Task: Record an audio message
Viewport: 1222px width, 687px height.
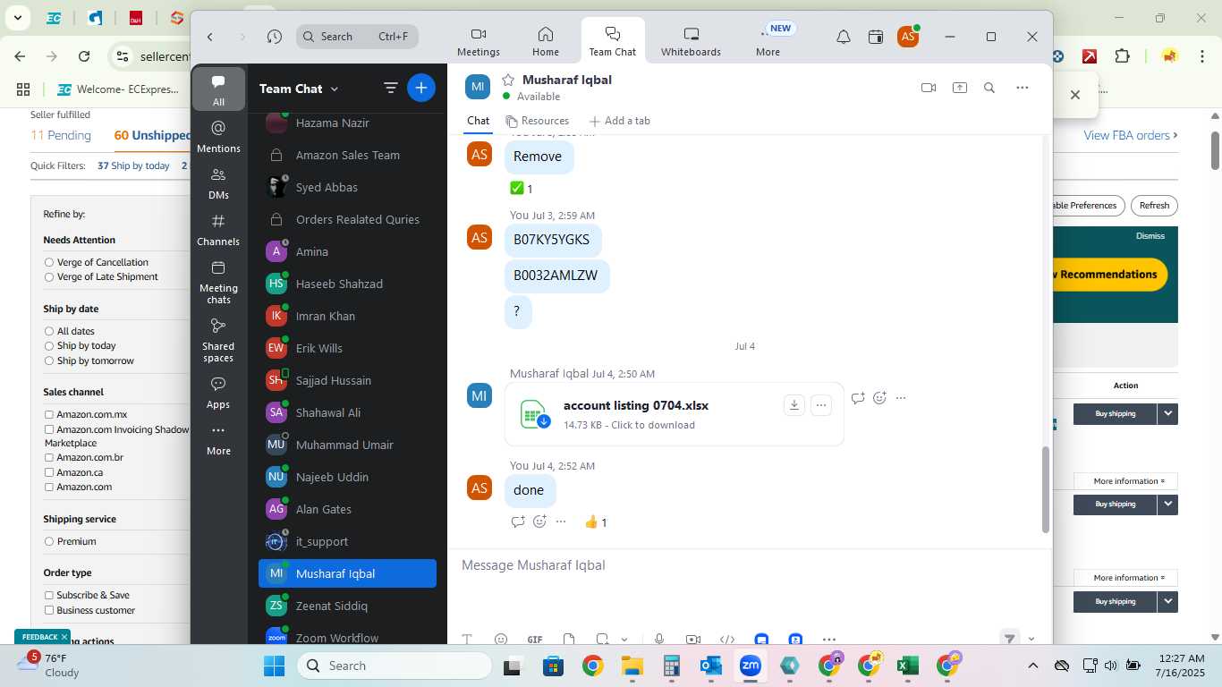Action: click(659, 639)
